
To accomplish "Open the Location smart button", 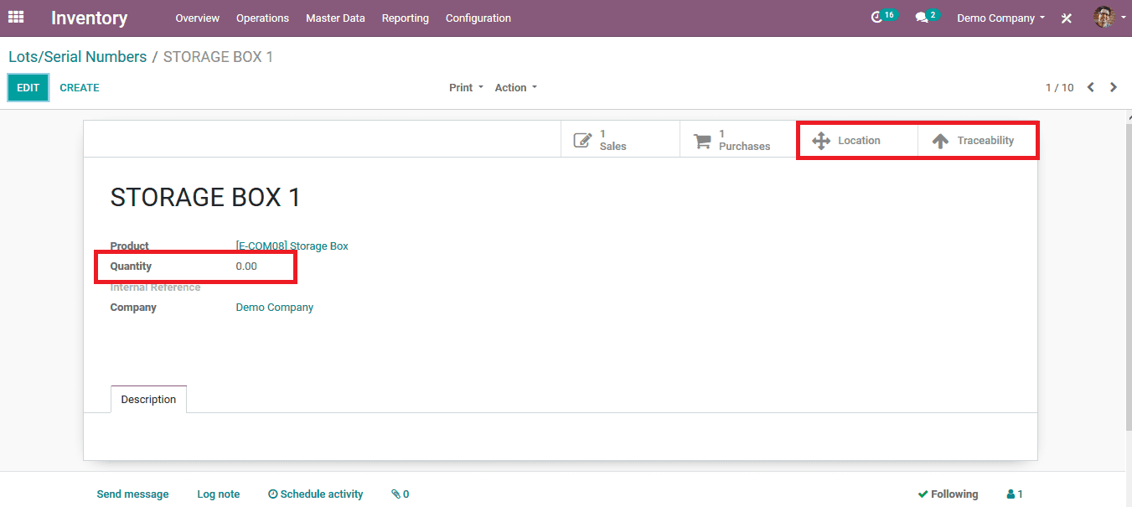I will [x=858, y=140].
